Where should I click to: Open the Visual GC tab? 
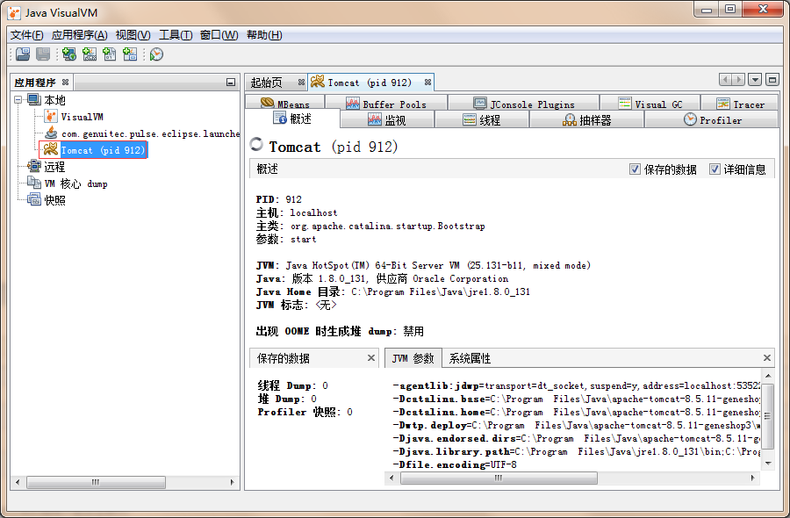tap(650, 104)
